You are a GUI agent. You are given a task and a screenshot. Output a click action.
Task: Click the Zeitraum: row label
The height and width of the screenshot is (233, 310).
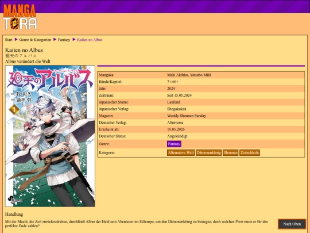coord(107,96)
